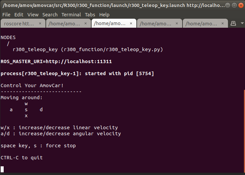Open the Tabs menu

pyautogui.click(x=90, y=15)
